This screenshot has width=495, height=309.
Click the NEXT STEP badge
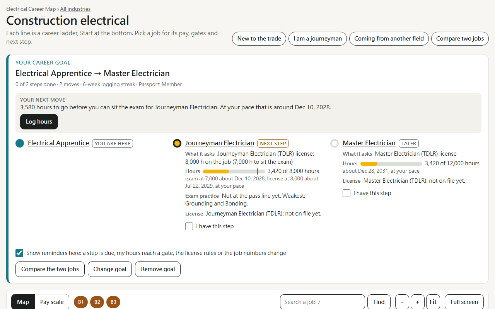point(273,143)
